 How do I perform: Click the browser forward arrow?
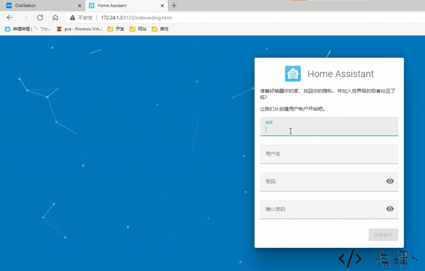pyautogui.click(x=24, y=17)
